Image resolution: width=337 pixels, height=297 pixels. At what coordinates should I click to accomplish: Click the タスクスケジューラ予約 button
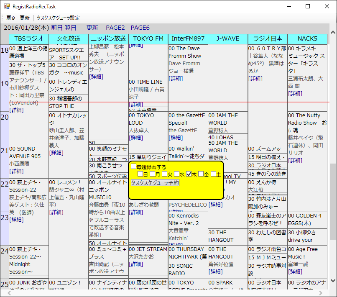155,183
